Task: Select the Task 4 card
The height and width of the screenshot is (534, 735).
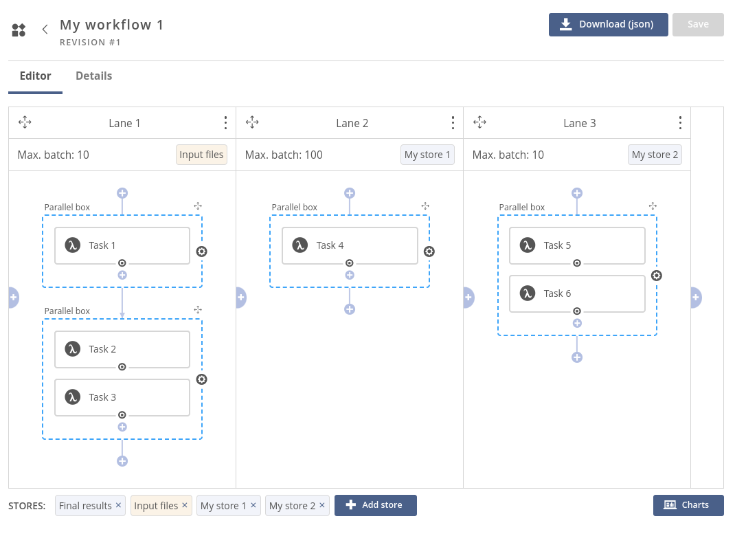Action: pos(350,245)
